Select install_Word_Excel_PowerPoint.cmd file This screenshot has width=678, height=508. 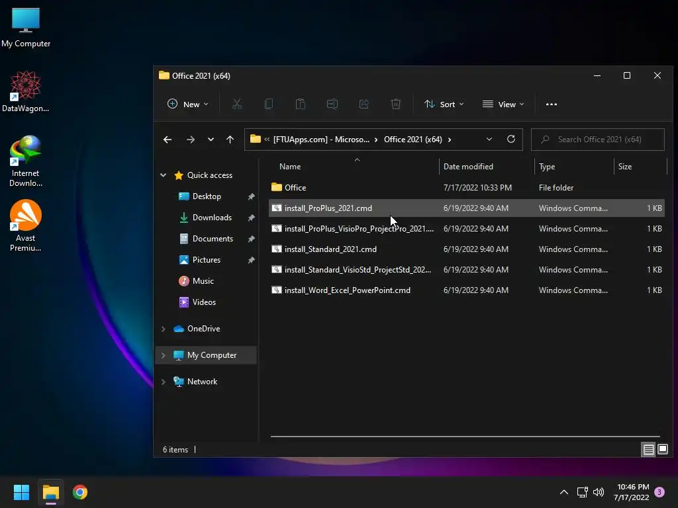point(466,290)
